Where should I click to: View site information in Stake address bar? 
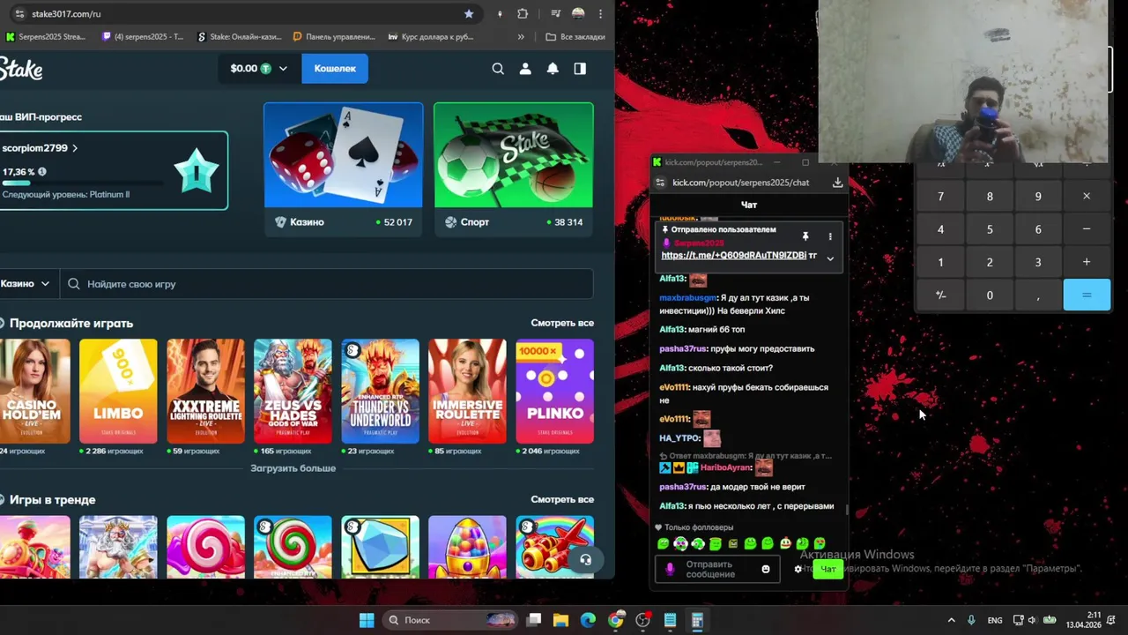click(20, 14)
